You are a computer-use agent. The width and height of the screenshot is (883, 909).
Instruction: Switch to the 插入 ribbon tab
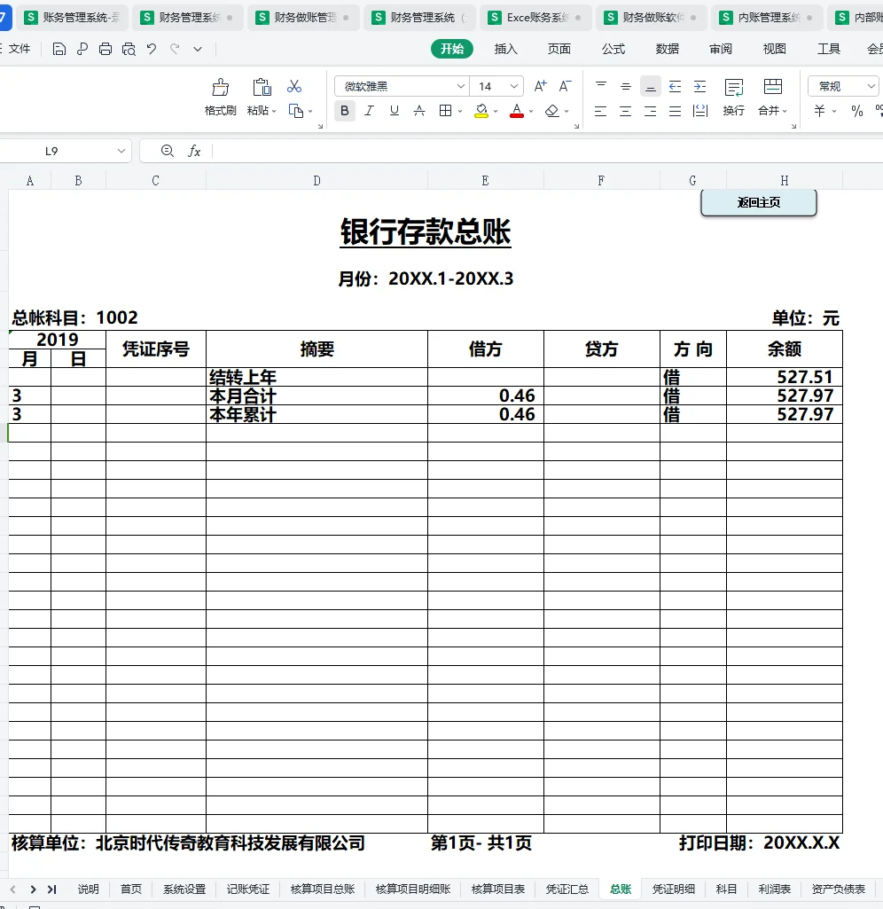[505, 49]
